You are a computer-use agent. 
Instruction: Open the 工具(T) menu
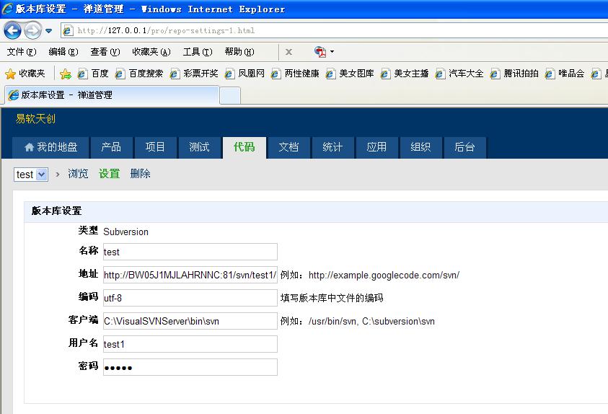[198, 51]
